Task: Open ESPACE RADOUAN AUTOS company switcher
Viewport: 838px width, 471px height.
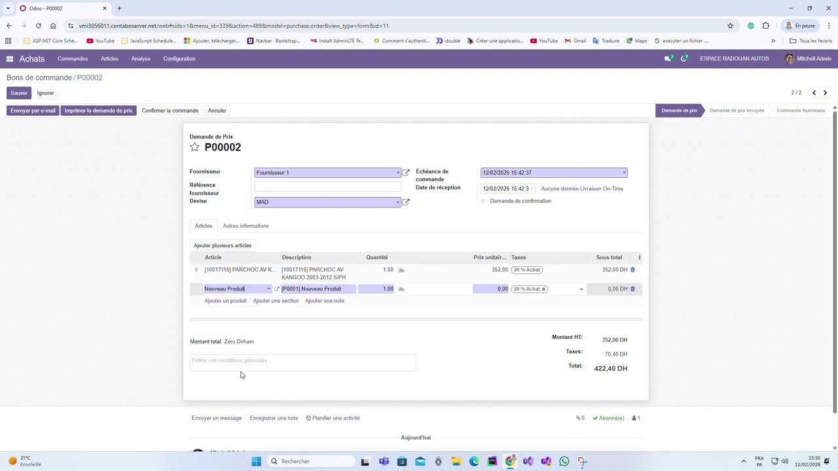Action: point(734,59)
